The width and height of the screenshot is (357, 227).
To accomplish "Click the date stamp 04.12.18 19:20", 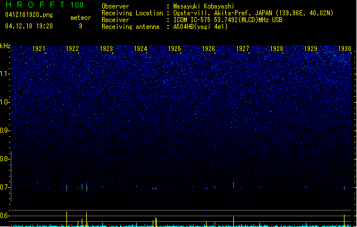I will click(x=29, y=26).
